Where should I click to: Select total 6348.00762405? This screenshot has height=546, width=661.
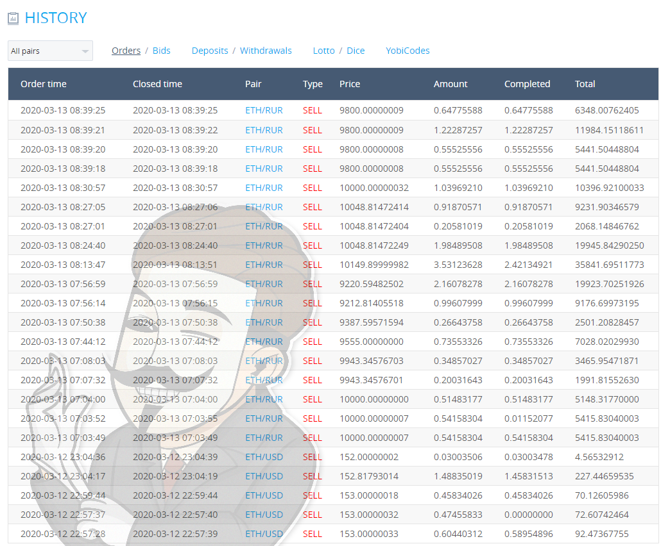coord(607,110)
